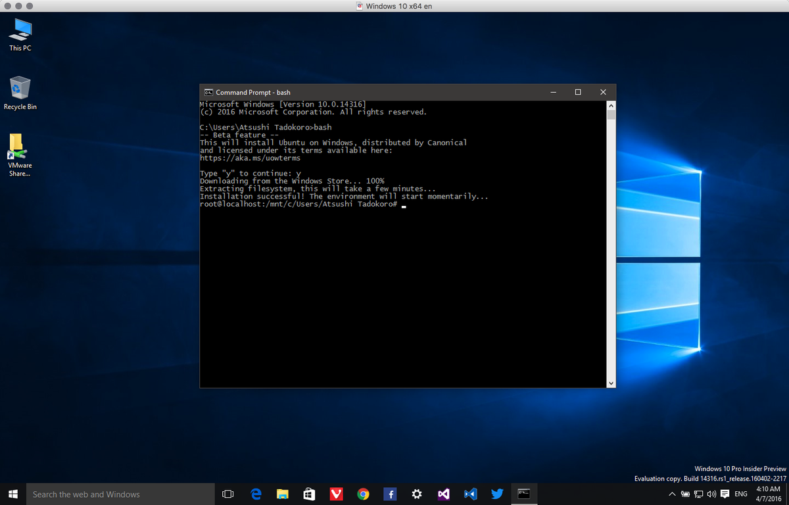789x505 pixels.
Task: Launch Vivaldi browser from the taskbar
Action: [336, 494]
